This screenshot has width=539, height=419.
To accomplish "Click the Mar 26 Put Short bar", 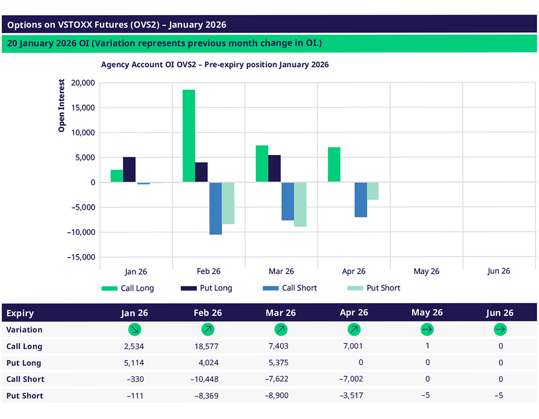I will click(x=300, y=204).
